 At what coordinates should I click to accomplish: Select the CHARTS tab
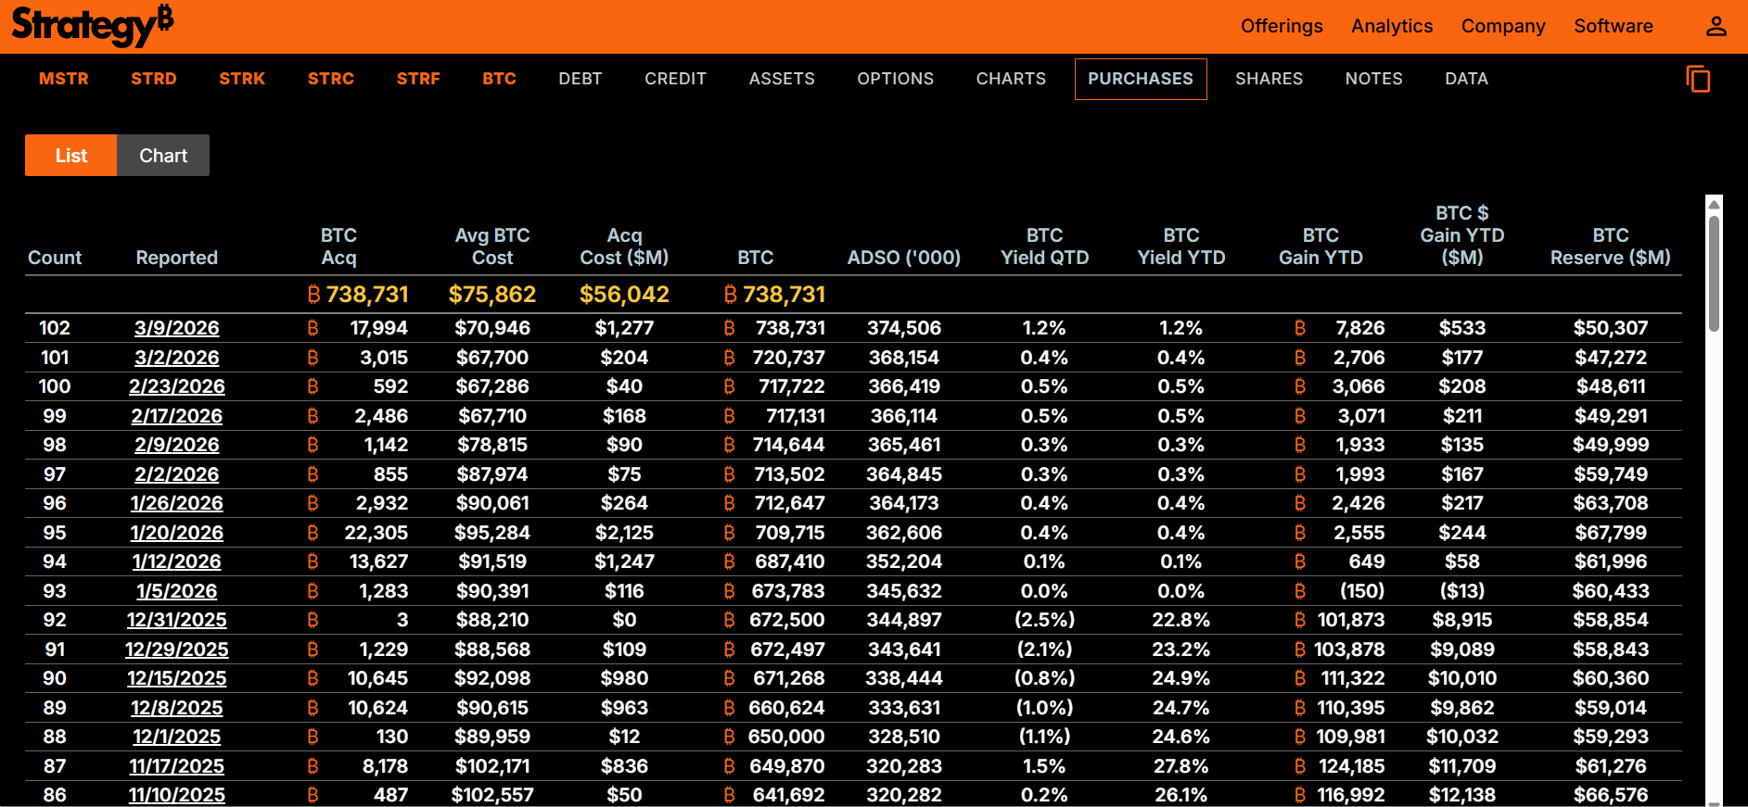(1011, 79)
